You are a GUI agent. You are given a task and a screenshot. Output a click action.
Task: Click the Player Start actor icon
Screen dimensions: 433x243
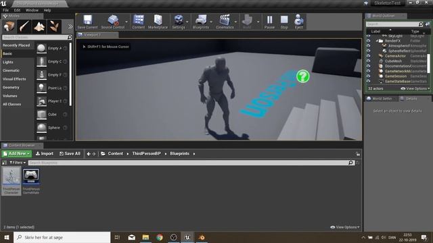click(41, 101)
